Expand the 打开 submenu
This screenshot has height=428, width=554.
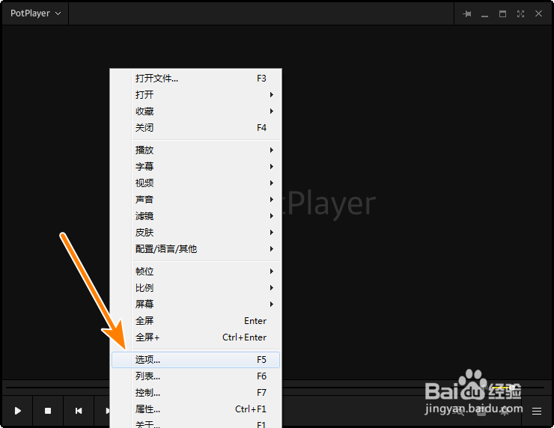(195, 94)
